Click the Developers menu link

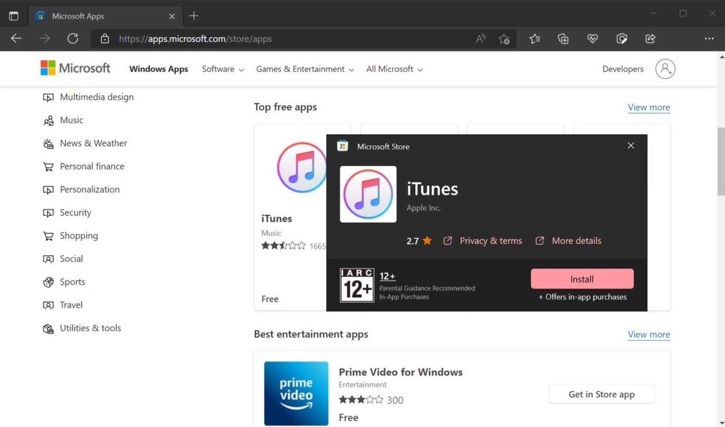(623, 69)
